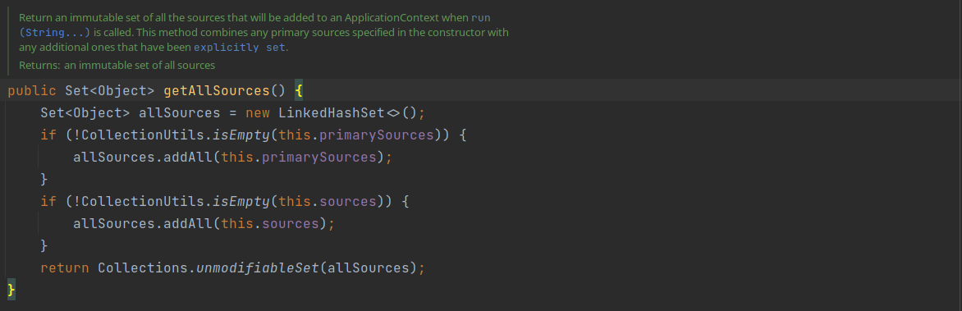The image size is (962, 311).
Task: Expand the folded diamond operator after LinkedHashSet
Action: (x=393, y=113)
